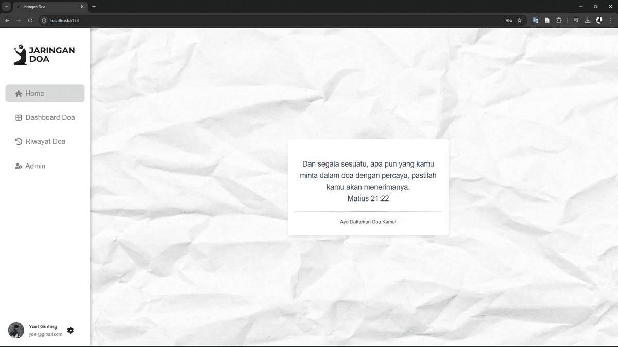This screenshot has height=347, width=618.
Task: Click Yoel Ginting's profile avatar
Action: (16, 330)
